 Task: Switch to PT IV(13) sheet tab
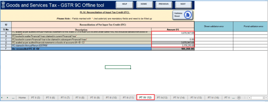pyautogui.click(x=162, y=98)
